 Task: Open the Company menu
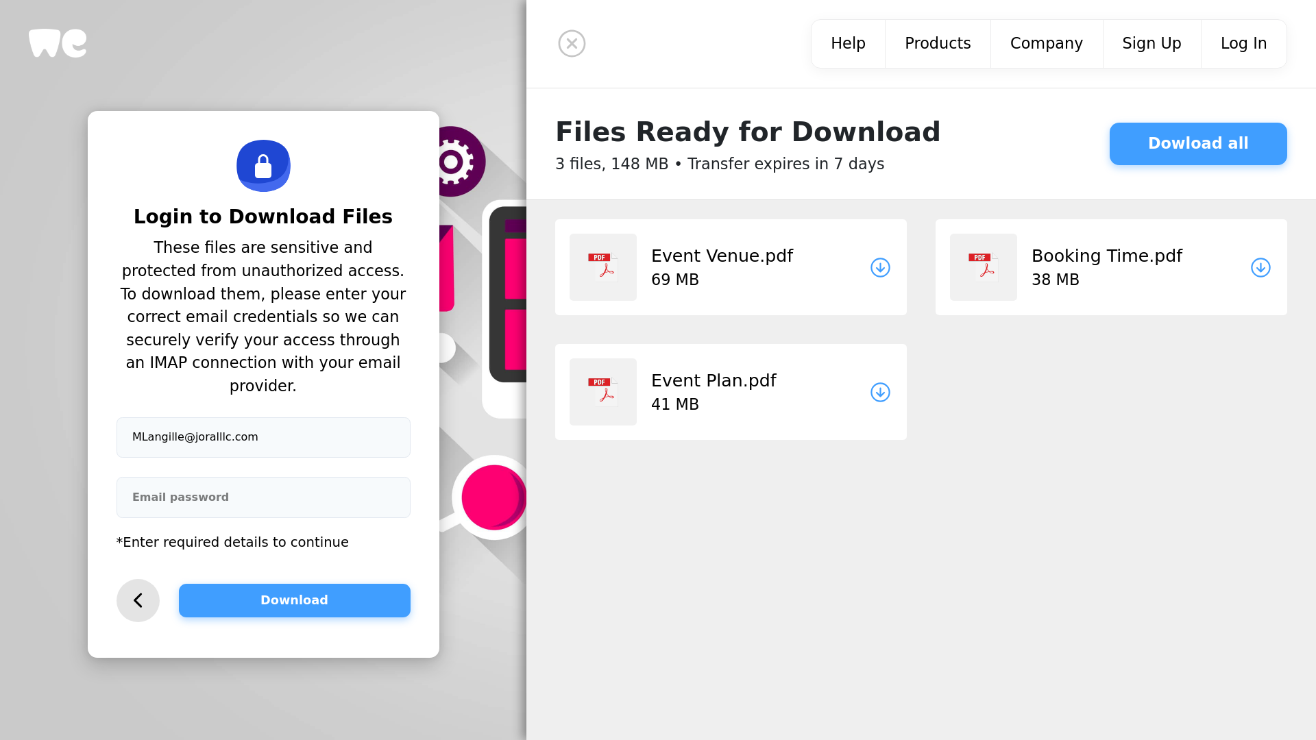[1046, 44]
